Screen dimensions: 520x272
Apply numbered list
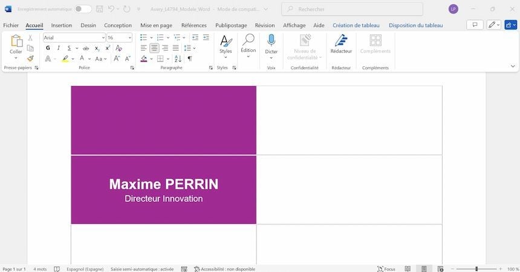click(x=160, y=37)
